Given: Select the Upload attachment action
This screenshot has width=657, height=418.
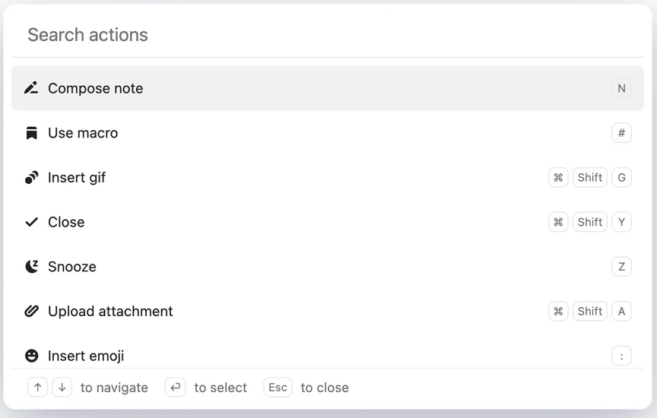Looking at the screenshot, I should 110,311.
